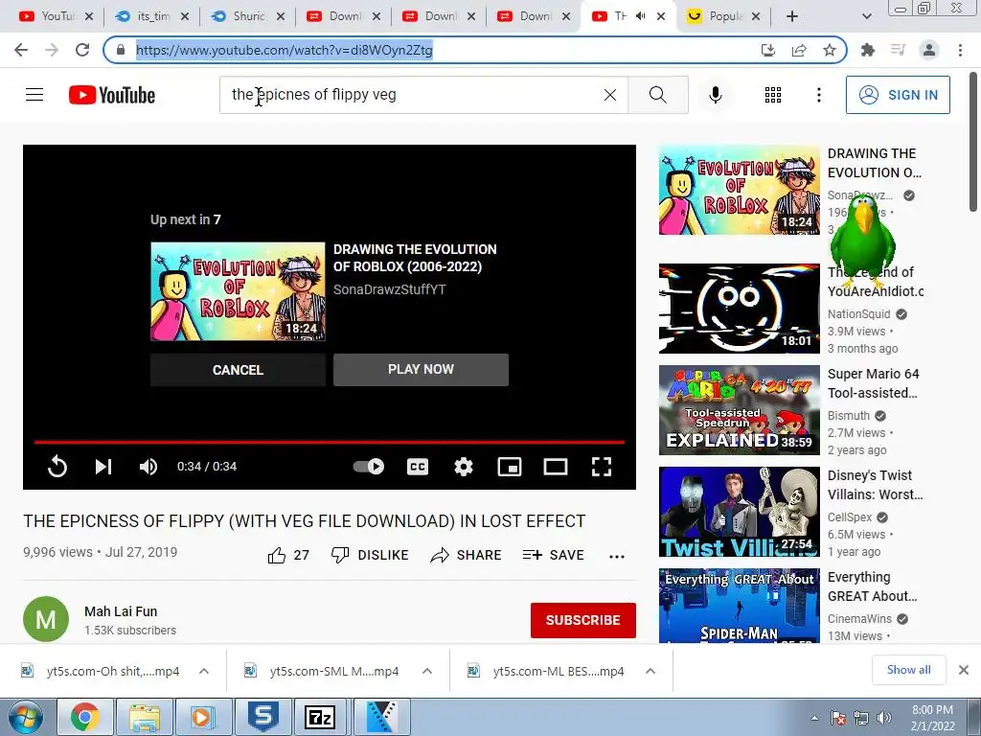
Task: Activate the miniplayer
Action: [x=510, y=467]
